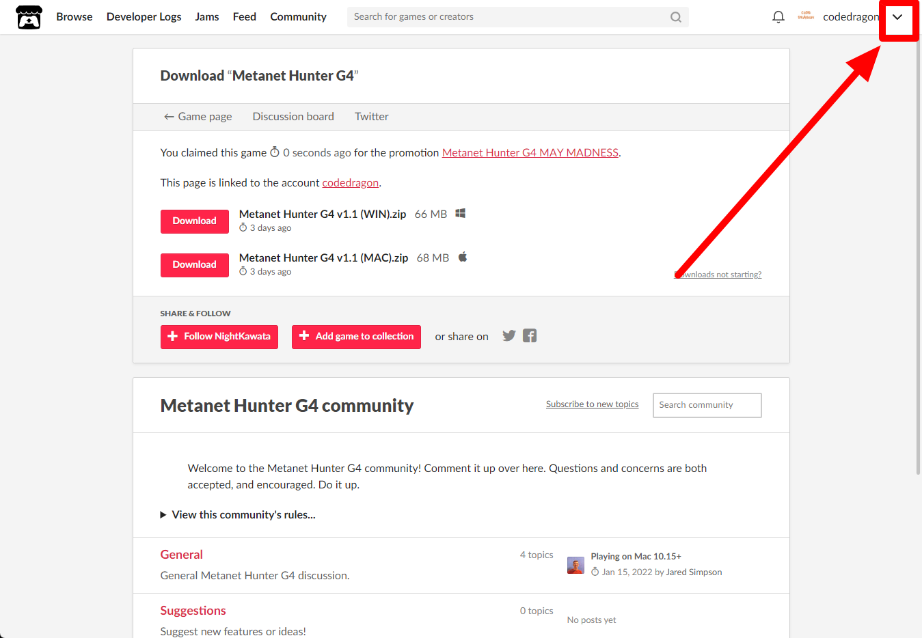Share on Facebook icon
Image resolution: width=922 pixels, height=638 pixels.
point(530,335)
